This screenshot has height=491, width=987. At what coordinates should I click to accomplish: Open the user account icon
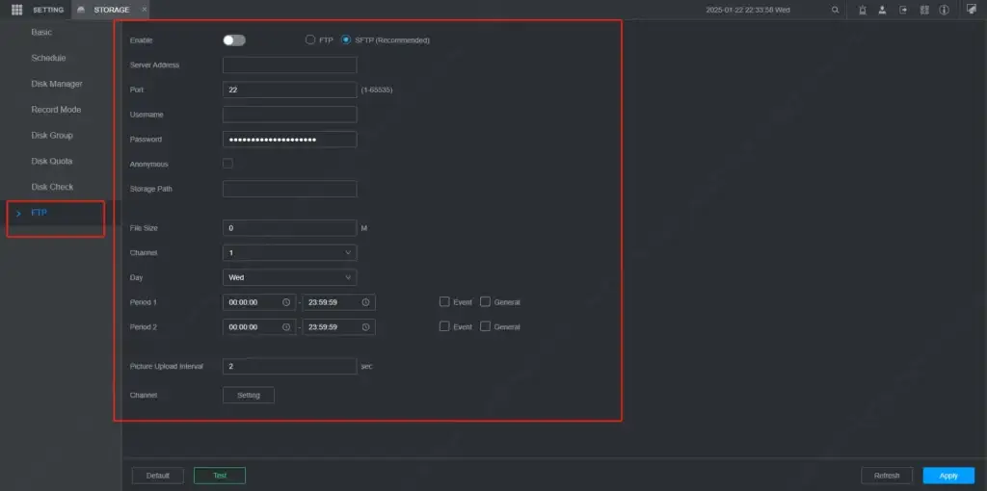pyautogui.click(x=883, y=10)
